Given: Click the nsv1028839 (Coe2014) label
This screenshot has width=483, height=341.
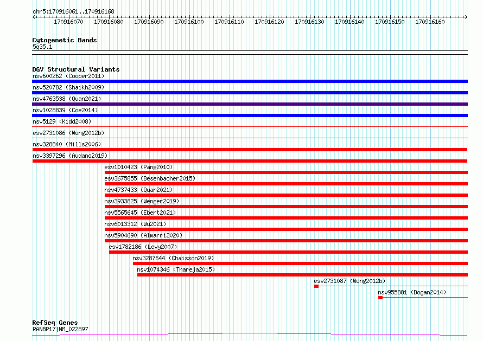Looking at the screenshot, I should (65, 110).
